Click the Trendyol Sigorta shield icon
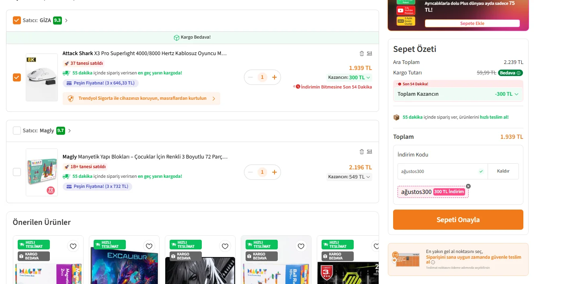 point(71,99)
